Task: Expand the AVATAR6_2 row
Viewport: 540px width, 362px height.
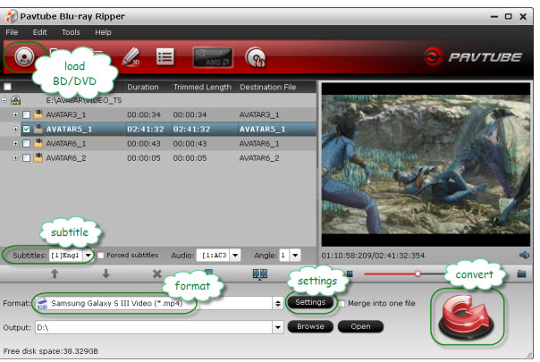Action: pos(15,158)
